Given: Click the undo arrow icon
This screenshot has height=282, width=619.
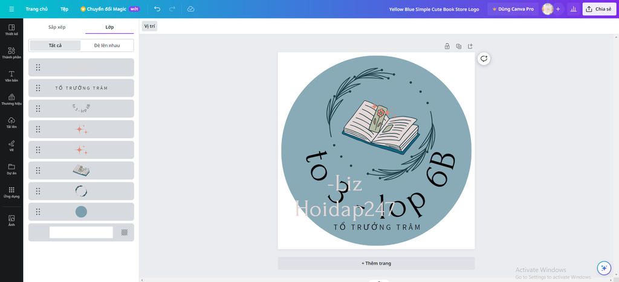Looking at the screenshot, I should [158, 8].
